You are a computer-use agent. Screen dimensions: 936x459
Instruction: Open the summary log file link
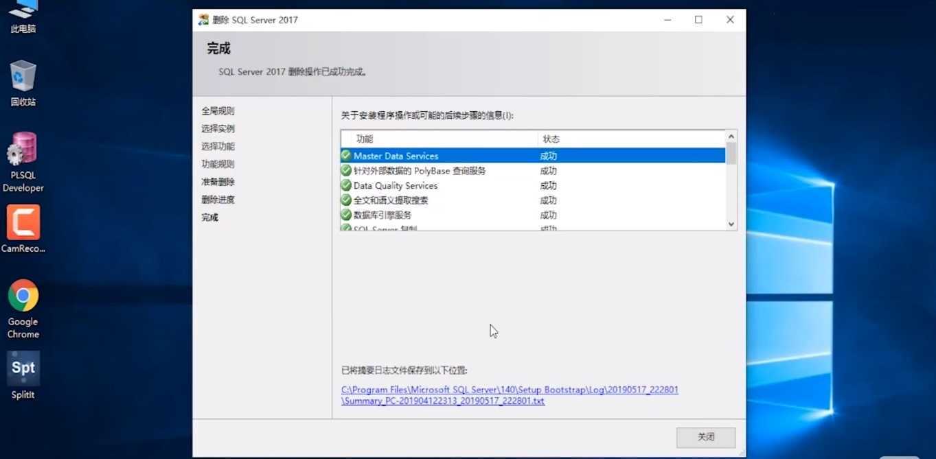tap(510, 395)
